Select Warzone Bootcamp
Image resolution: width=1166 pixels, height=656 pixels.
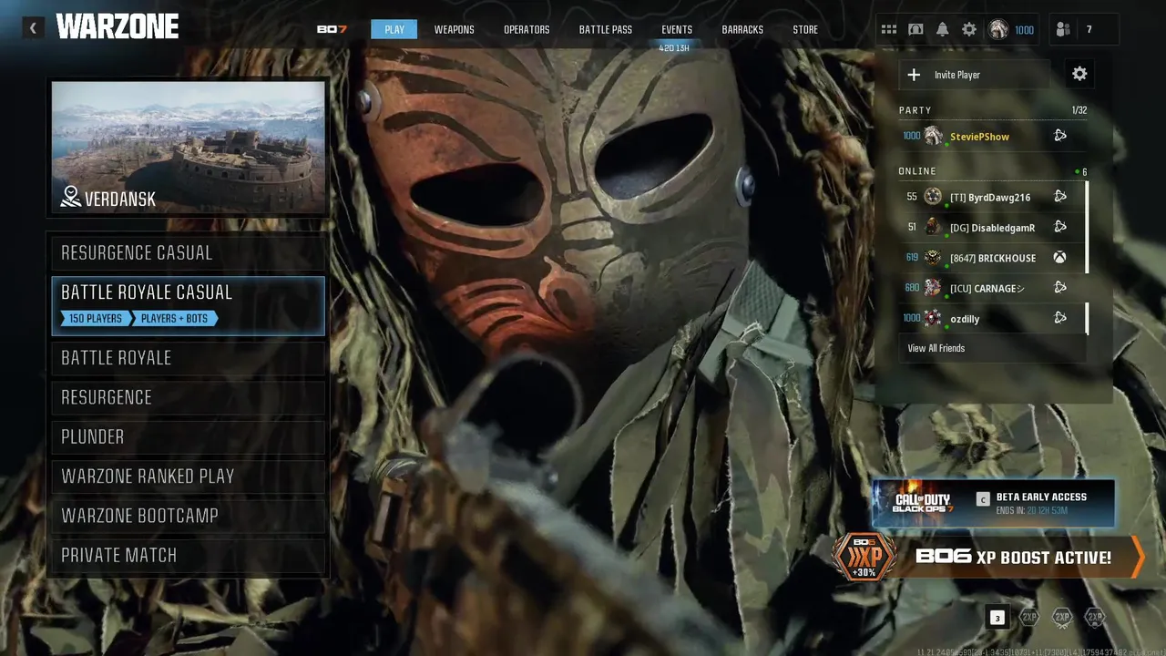189,516
